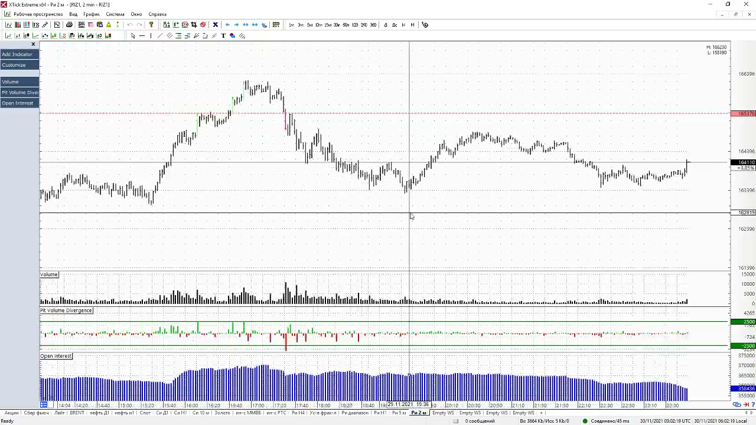Close the indicator side panel

[33, 44]
